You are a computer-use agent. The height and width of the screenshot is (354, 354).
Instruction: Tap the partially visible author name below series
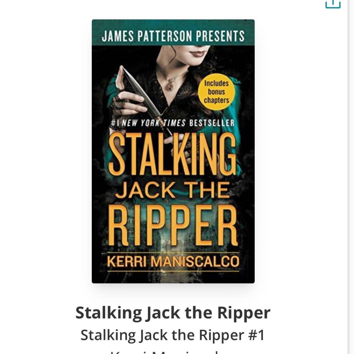pyautogui.click(x=173, y=352)
